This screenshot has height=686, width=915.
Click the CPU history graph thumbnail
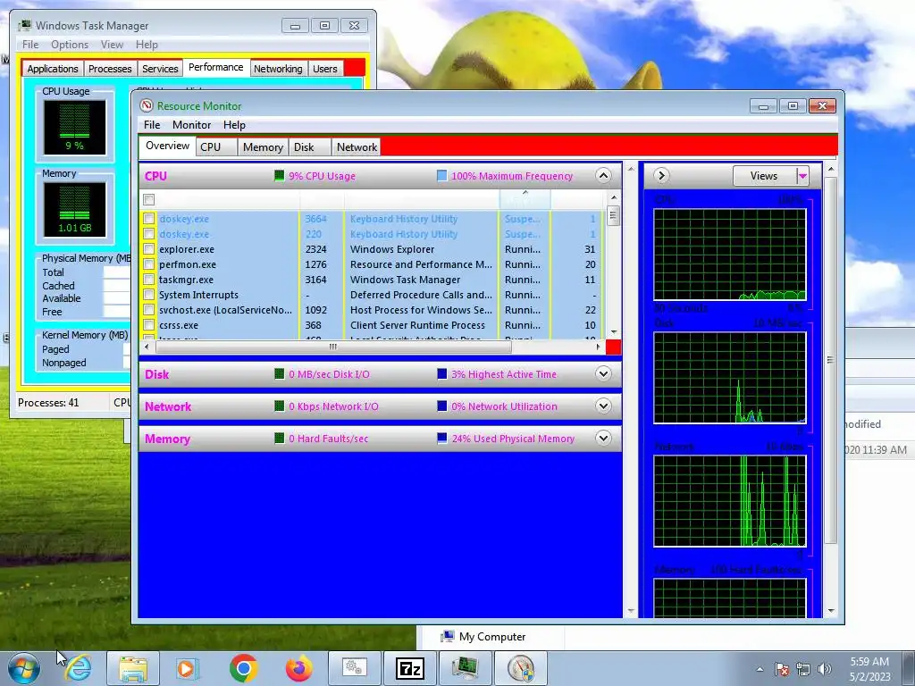pyautogui.click(x=729, y=255)
